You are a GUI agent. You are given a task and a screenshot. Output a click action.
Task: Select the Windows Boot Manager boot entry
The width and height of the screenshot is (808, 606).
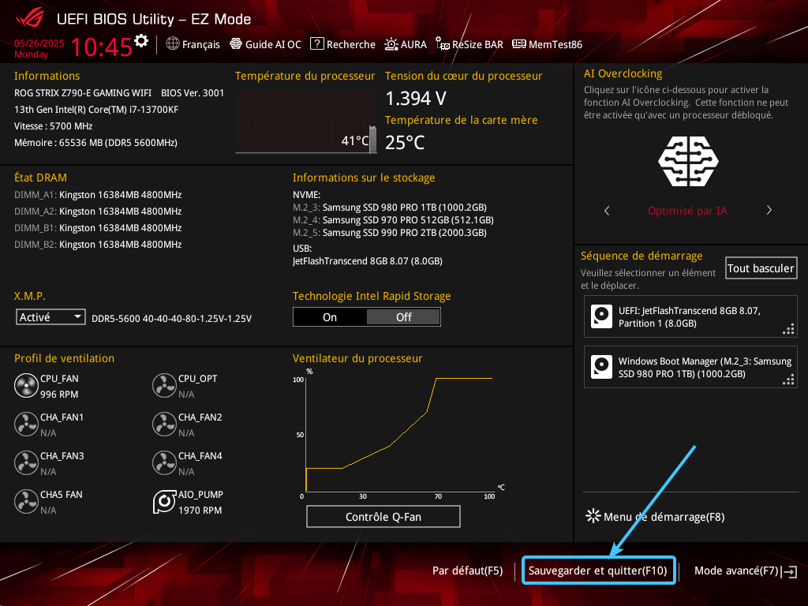coord(690,368)
